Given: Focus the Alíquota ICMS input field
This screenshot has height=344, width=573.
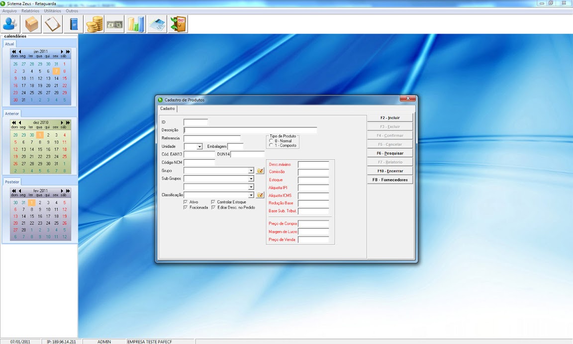Looking at the screenshot, I should [313, 196].
